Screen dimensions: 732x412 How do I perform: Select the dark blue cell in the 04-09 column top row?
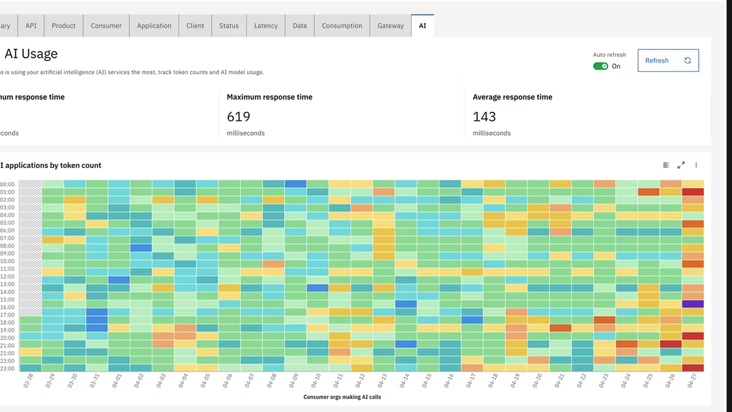pyautogui.click(x=295, y=184)
